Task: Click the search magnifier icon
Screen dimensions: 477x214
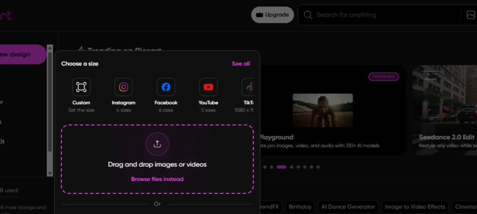Action: pyautogui.click(x=308, y=15)
